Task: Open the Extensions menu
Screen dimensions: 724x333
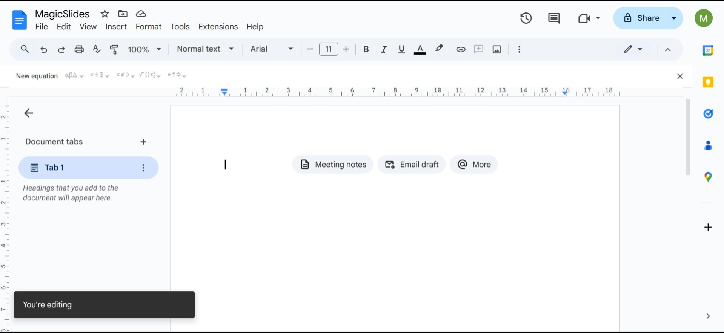Action: [218, 27]
